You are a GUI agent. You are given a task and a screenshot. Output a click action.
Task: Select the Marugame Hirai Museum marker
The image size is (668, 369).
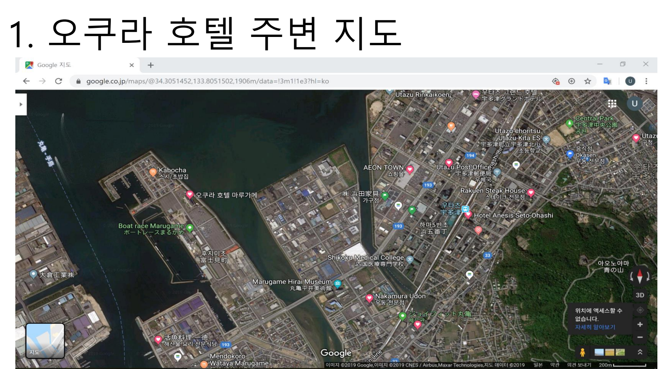pos(337,283)
